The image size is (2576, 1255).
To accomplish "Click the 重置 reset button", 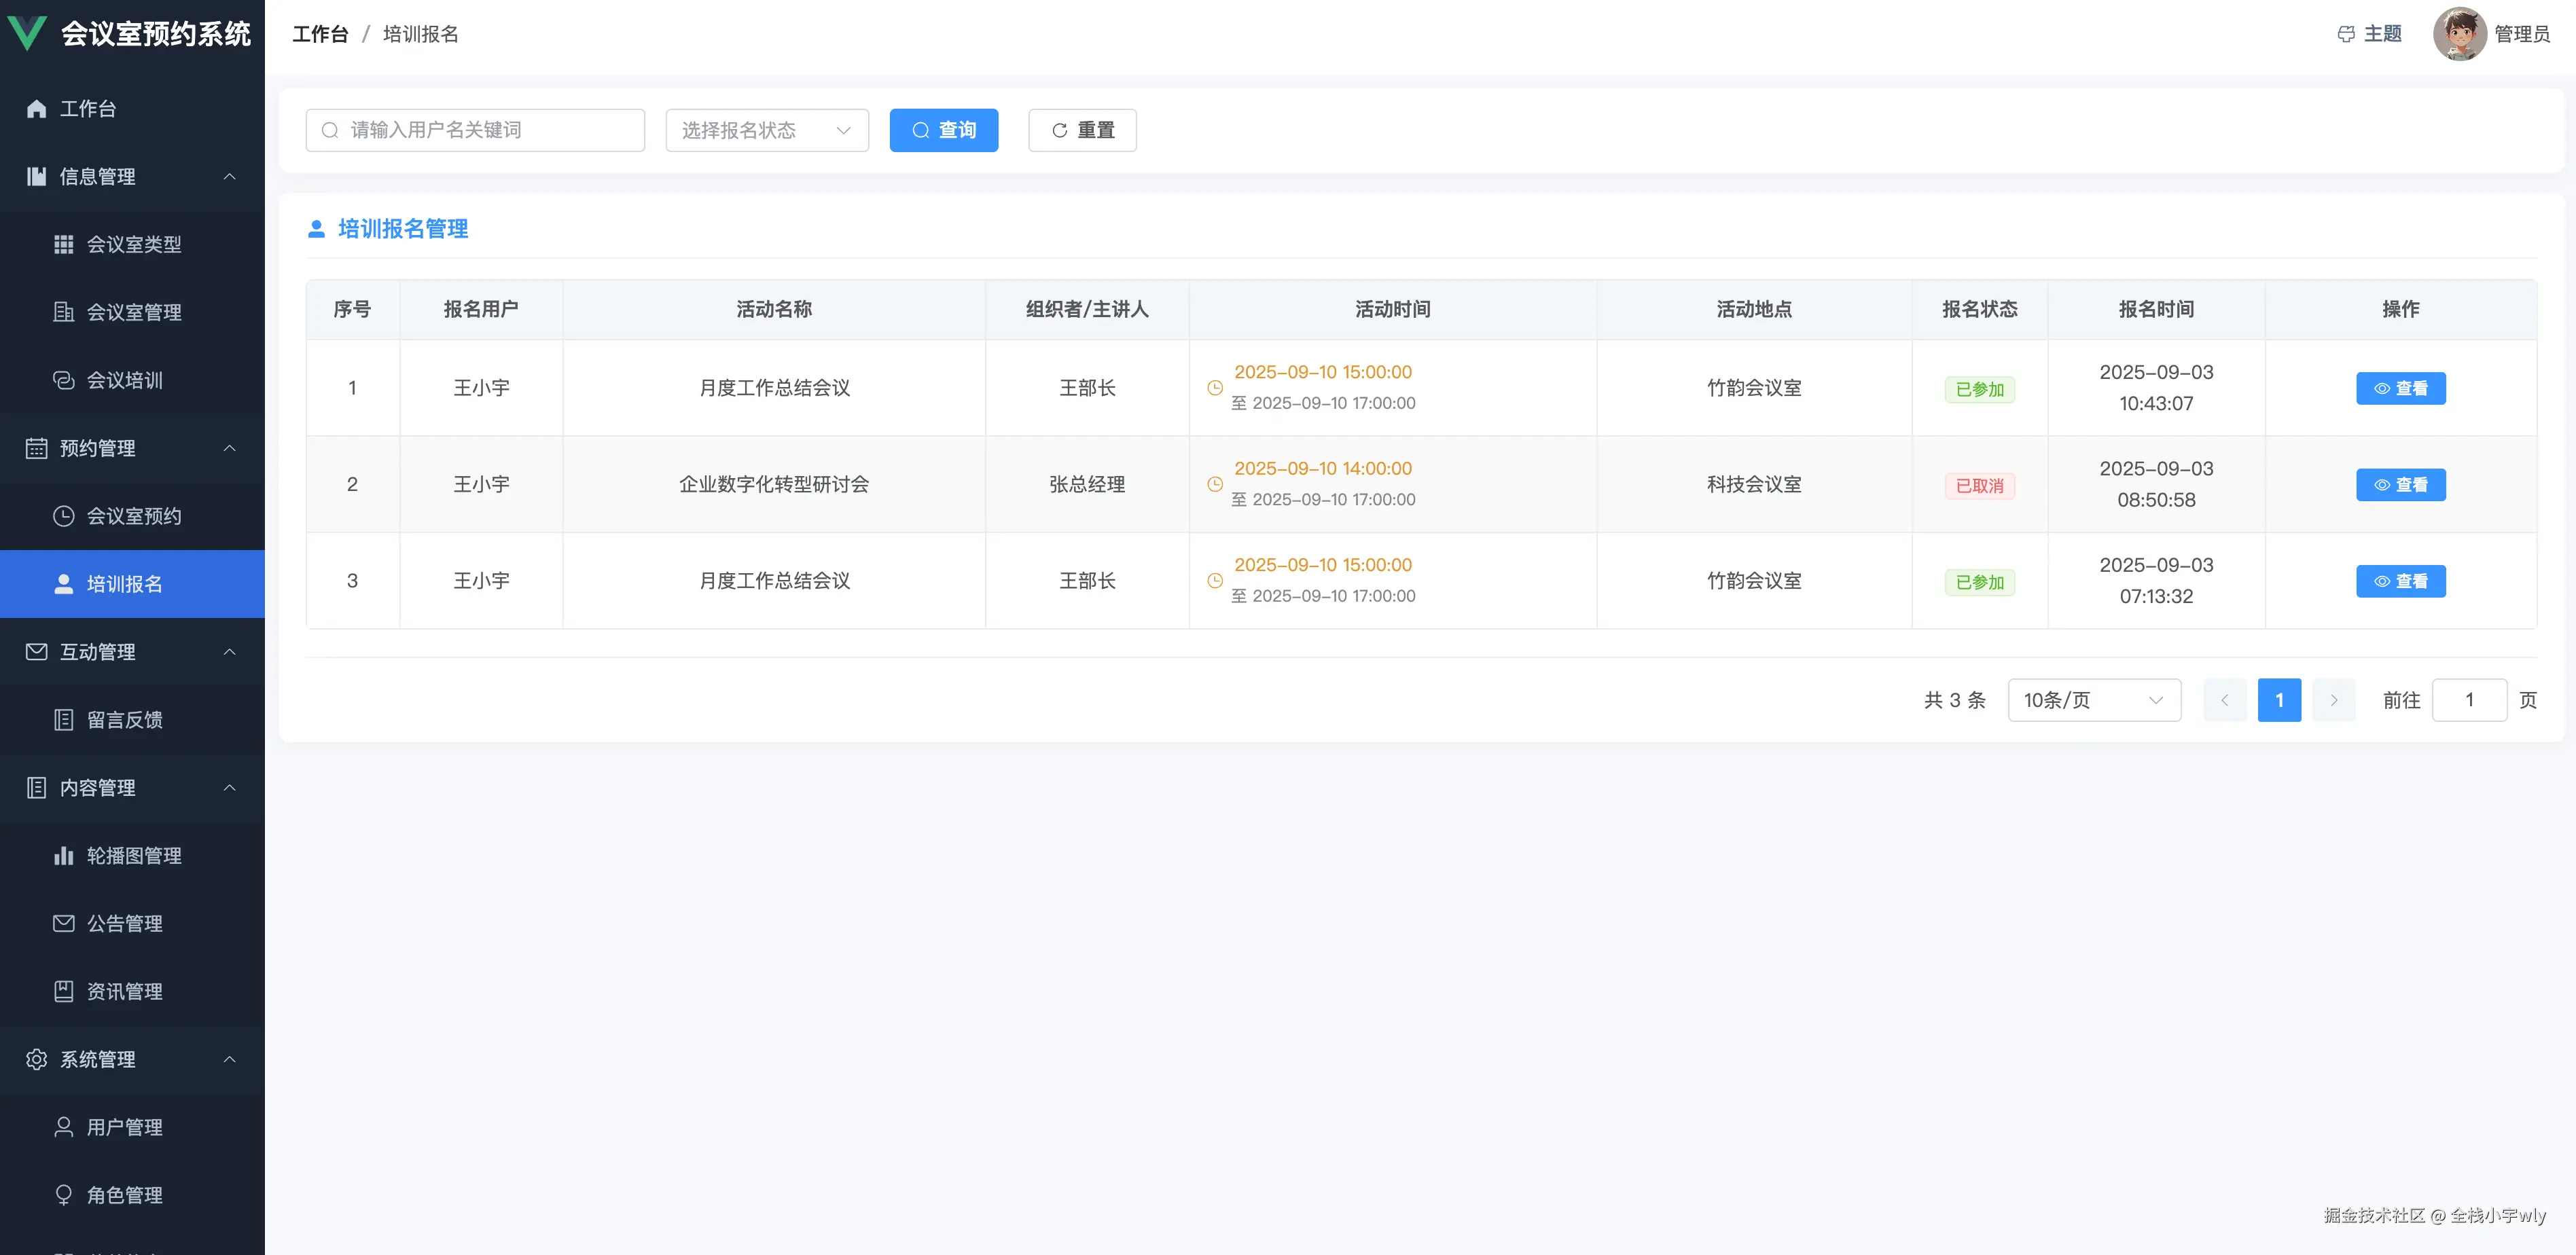I will click(1081, 130).
